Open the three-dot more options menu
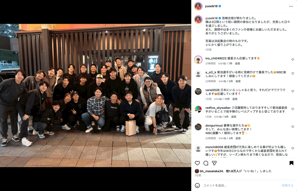 point(291,6)
